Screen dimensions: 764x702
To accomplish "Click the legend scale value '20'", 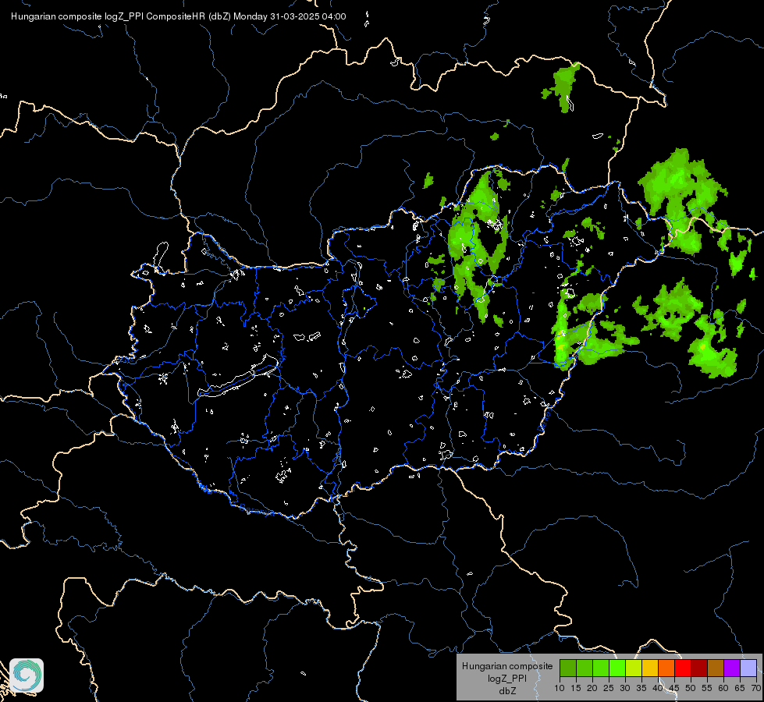I will (592, 689).
